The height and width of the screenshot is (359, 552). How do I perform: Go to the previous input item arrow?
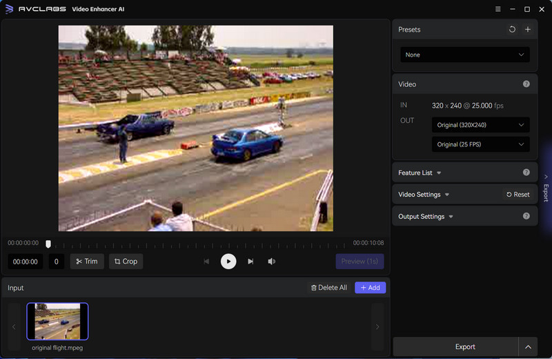(x=14, y=327)
